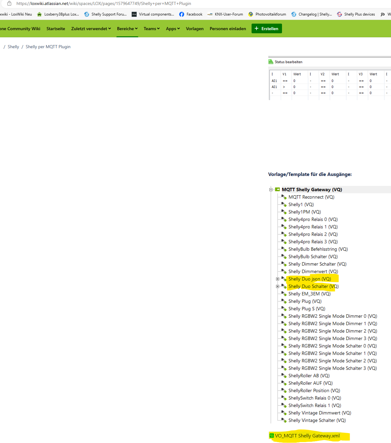The image size is (391, 443).
Task: Click the output icon of Shelly Dimmerwert (VQ)
Action: (284, 271)
